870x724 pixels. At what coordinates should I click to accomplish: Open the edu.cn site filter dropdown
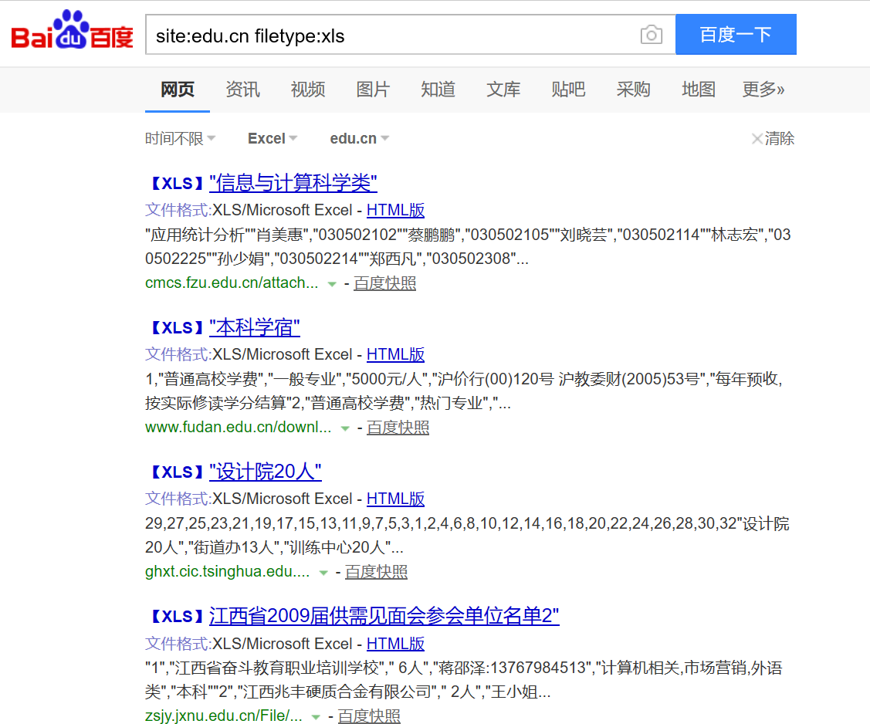coord(359,139)
